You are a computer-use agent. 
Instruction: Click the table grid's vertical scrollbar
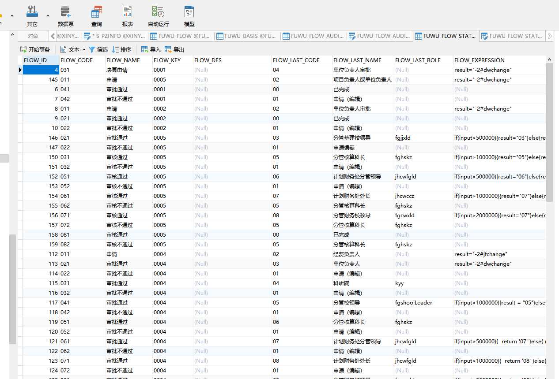tap(550, 132)
